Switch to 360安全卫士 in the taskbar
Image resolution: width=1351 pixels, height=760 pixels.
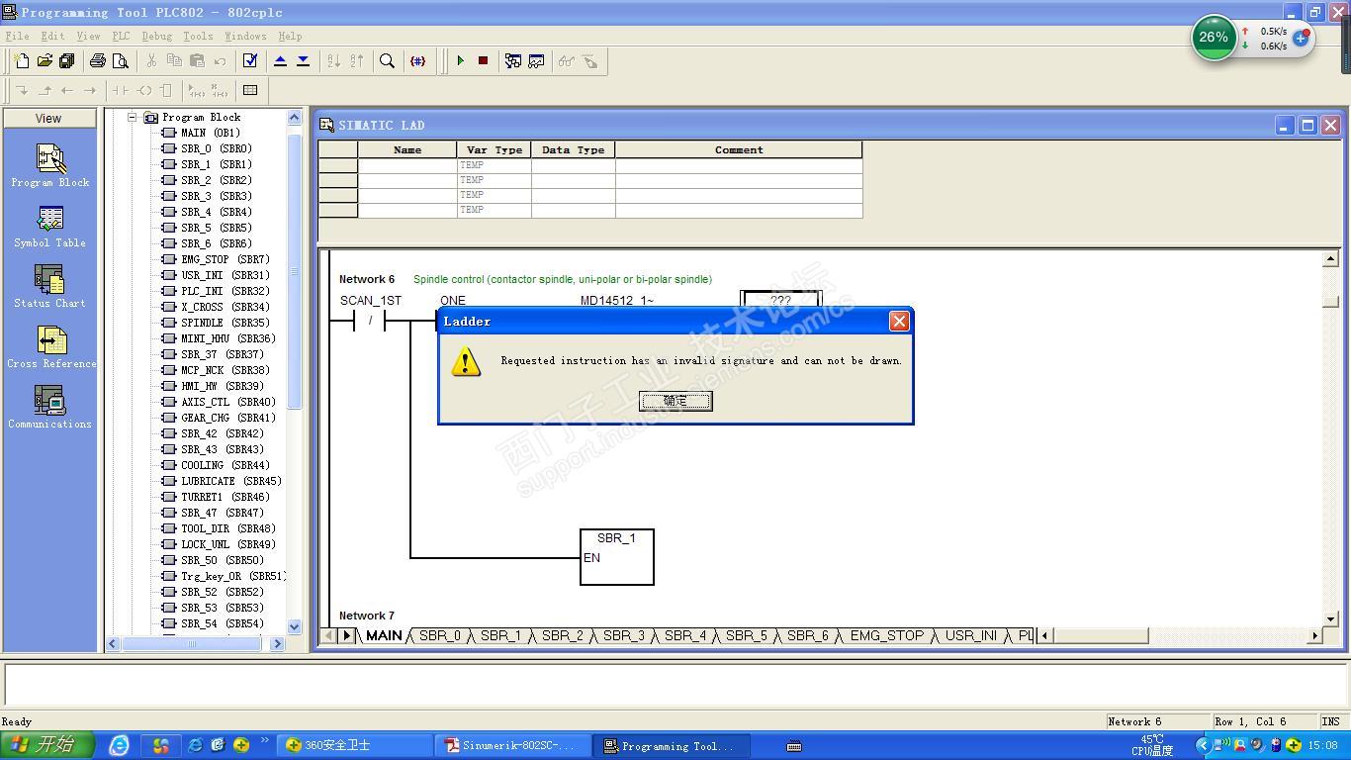[355, 745]
